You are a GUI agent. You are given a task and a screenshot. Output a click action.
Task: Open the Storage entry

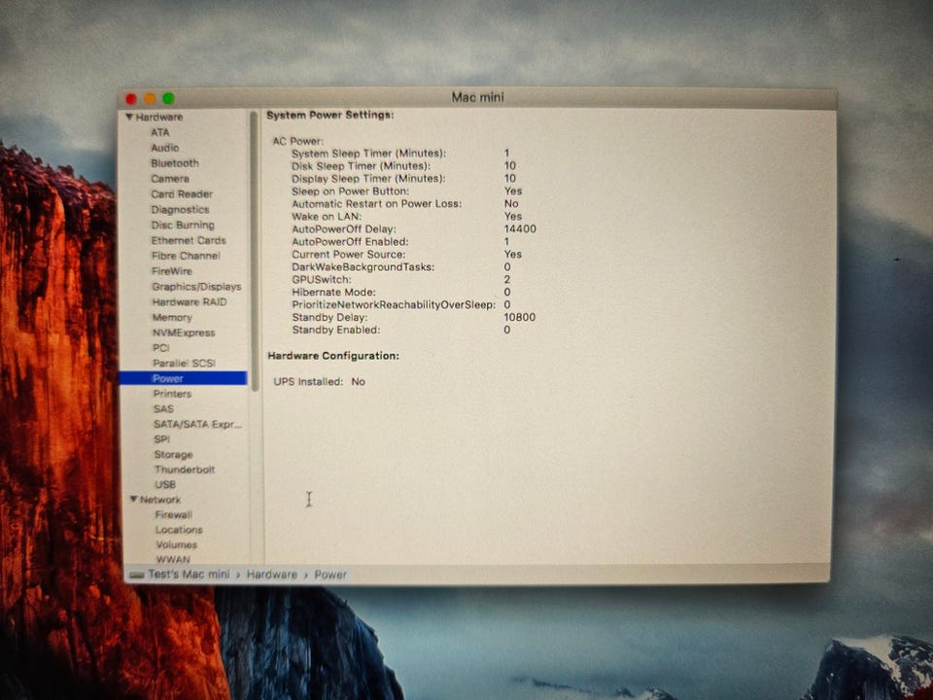coord(174,455)
